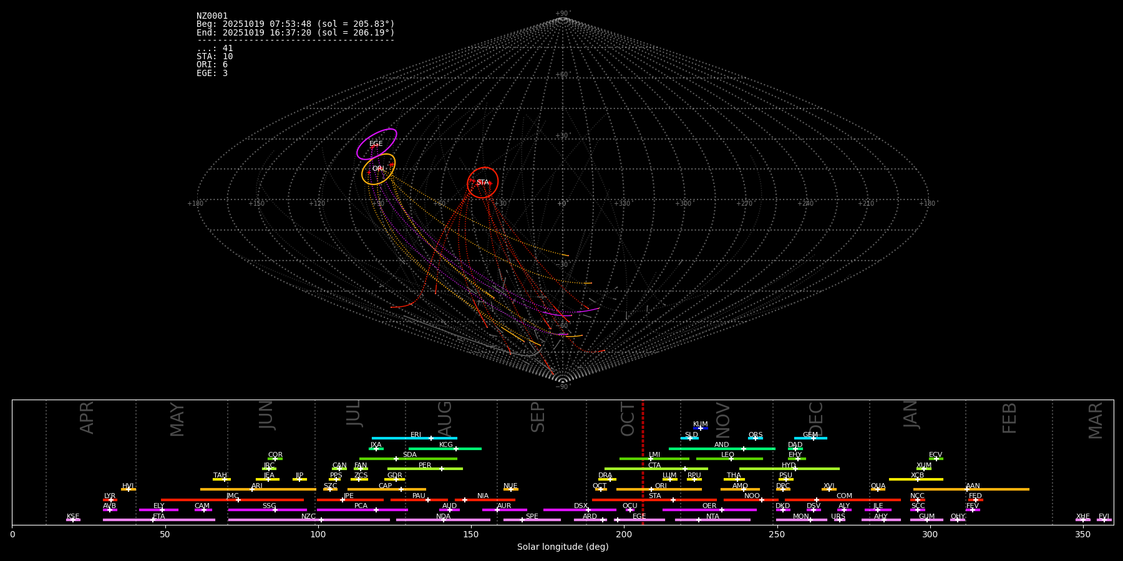This screenshot has width=1123, height=561.
Task: Click the LYR shower marker
Action: 111,500
